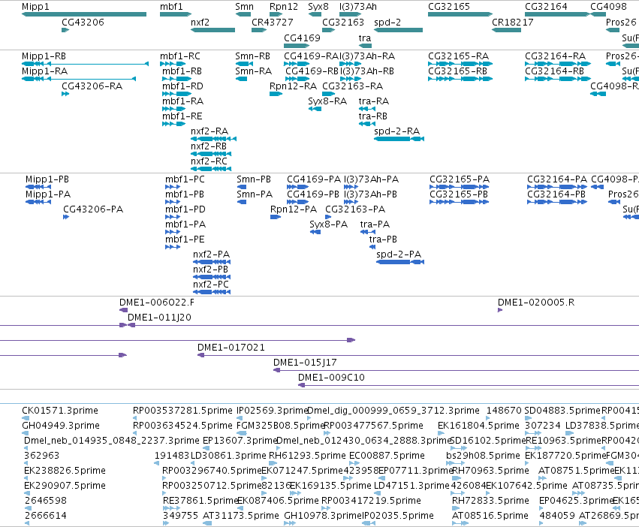Viewport: 639px width, 527px height.
Task: Click the Syx8-PA protein label
Action: point(328,224)
